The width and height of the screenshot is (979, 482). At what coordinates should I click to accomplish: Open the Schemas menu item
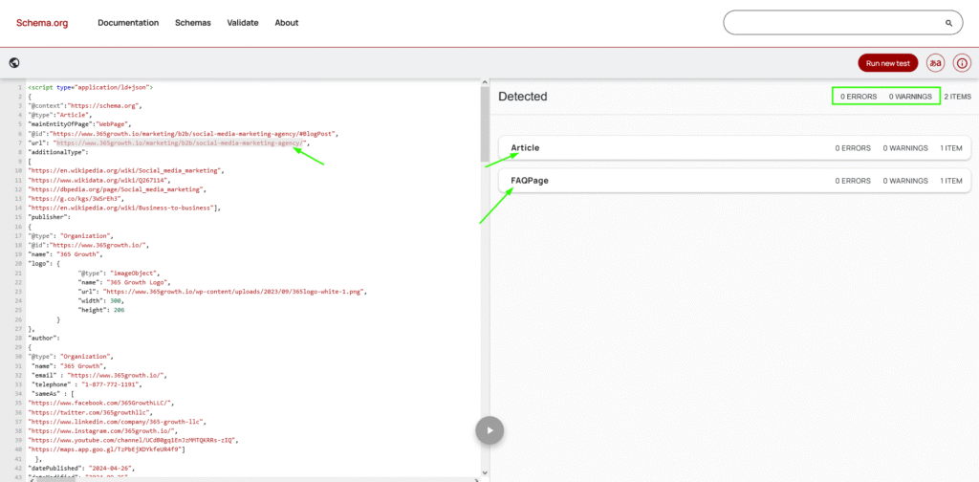click(193, 23)
